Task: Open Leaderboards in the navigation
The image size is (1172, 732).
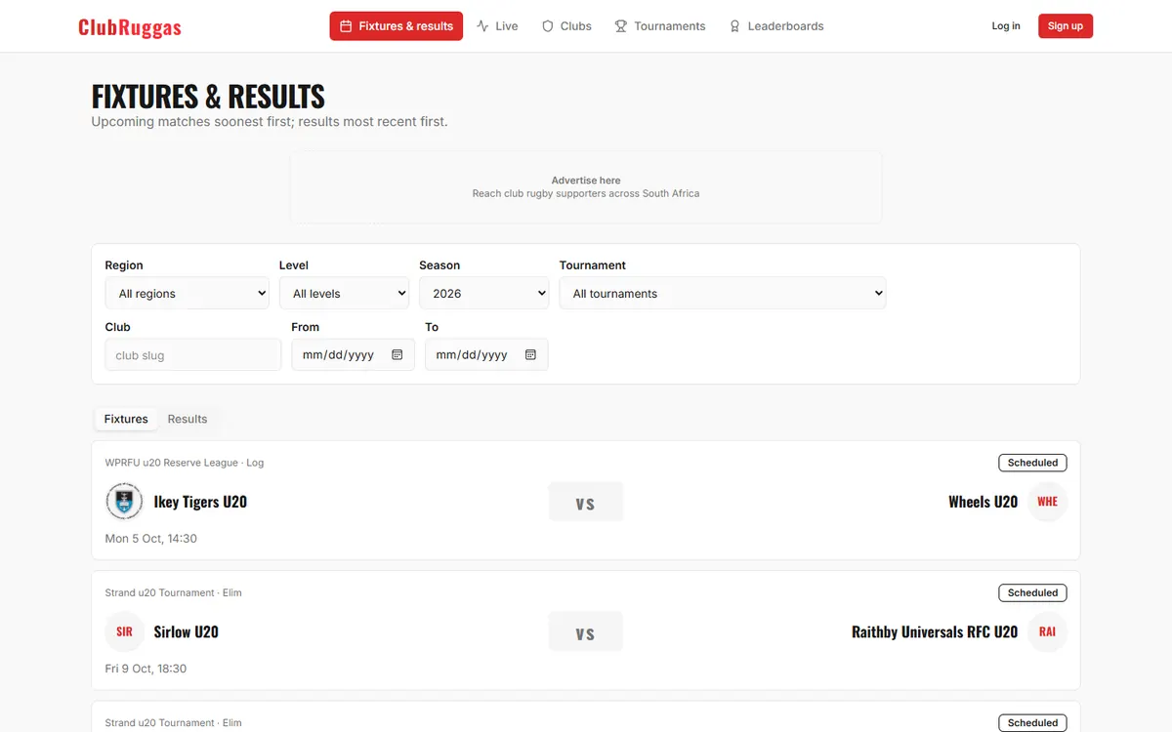Action: tap(776, 26)
